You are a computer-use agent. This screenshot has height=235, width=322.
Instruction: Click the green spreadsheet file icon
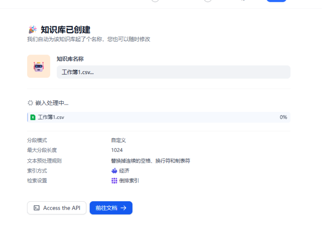click(33, 117)
